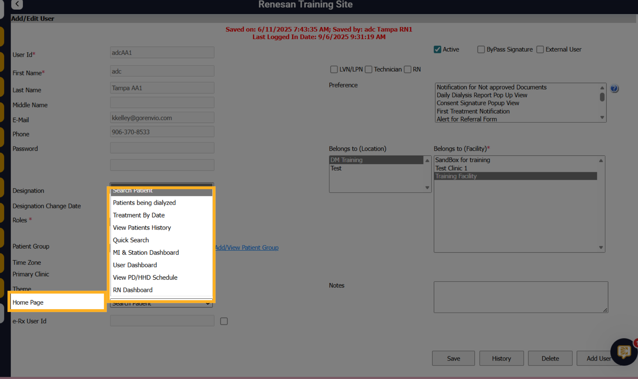Image resolution: width=638 pixels, height=379 pixels.
Task: Select Treatment By Date option
Action: tap(161, 215)
